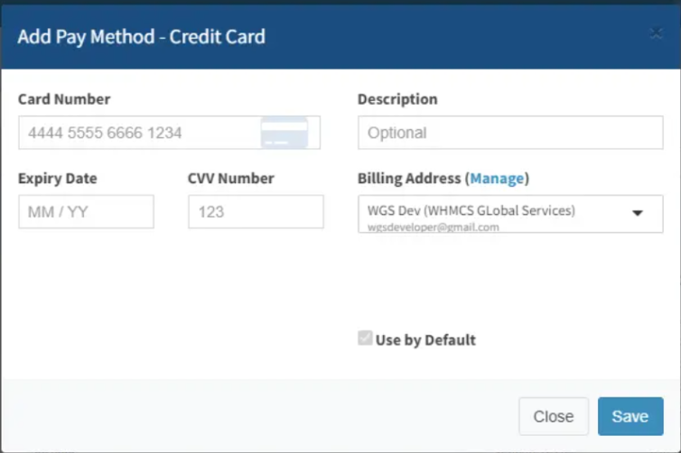Click the Manage billing address link
Screen dimensions: 681x453
tap(497, 179)
